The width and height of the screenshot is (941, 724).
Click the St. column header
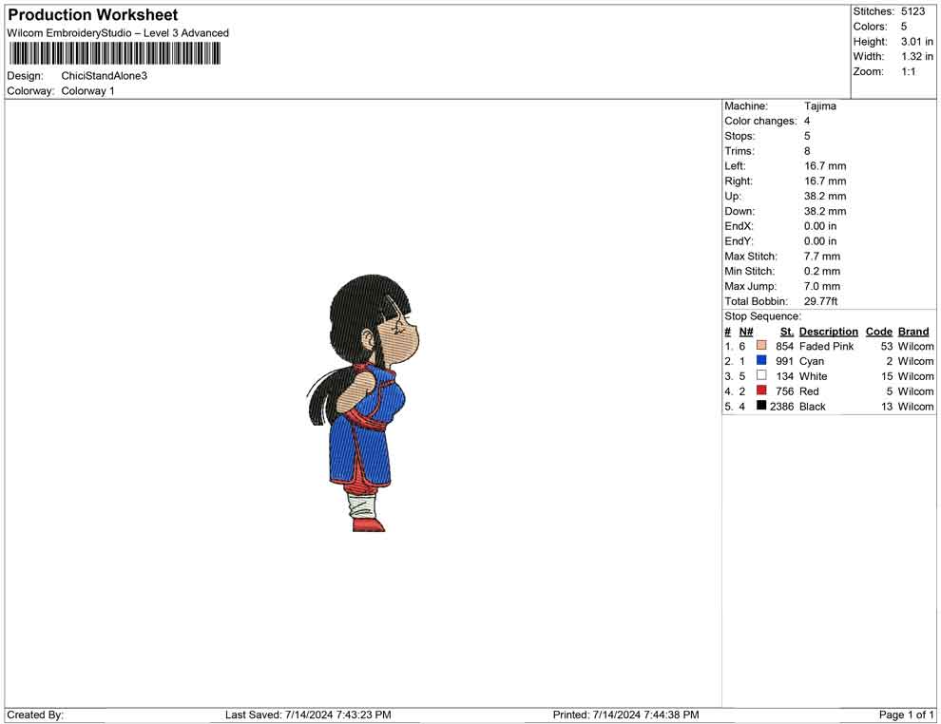point(787,332)
